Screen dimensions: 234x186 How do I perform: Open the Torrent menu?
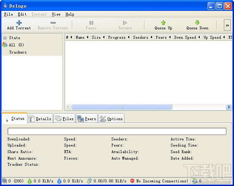tap(39, 14)
